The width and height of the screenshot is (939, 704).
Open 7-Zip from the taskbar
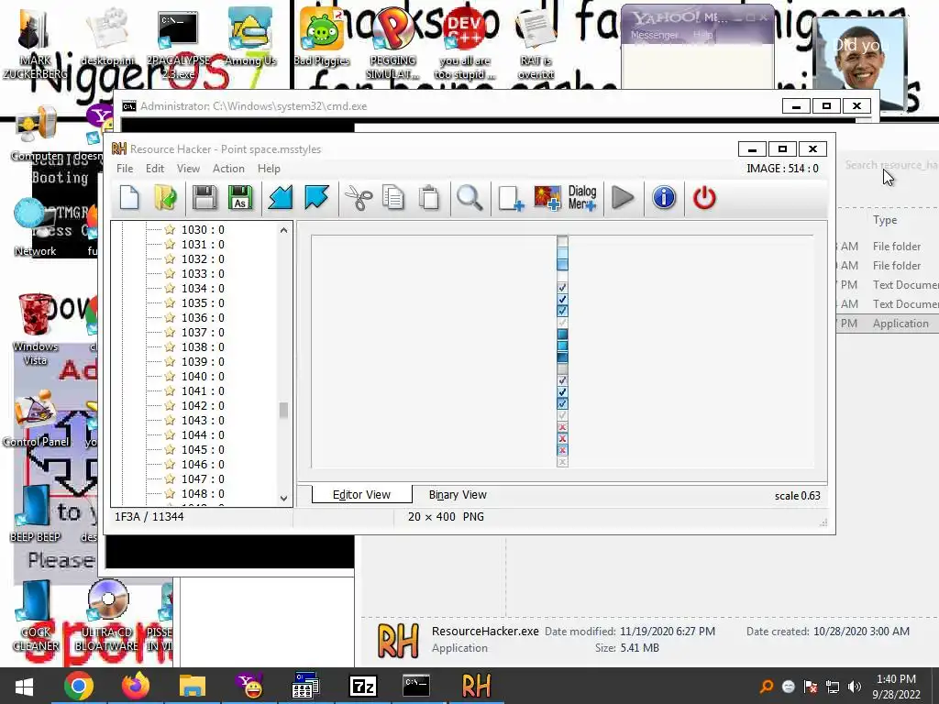click(x=363, y=686)
